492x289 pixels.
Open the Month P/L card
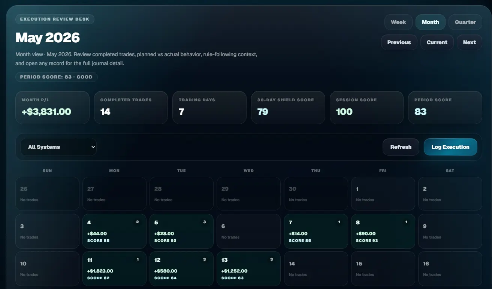[x=52, y=108]
